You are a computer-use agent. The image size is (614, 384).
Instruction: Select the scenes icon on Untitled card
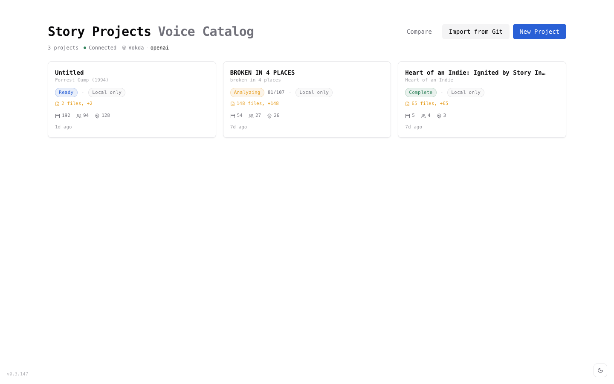coord(58,116)
